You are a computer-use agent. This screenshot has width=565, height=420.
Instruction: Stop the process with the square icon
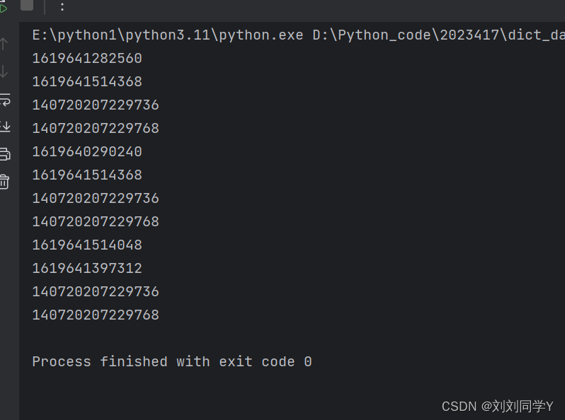(27, 5)
